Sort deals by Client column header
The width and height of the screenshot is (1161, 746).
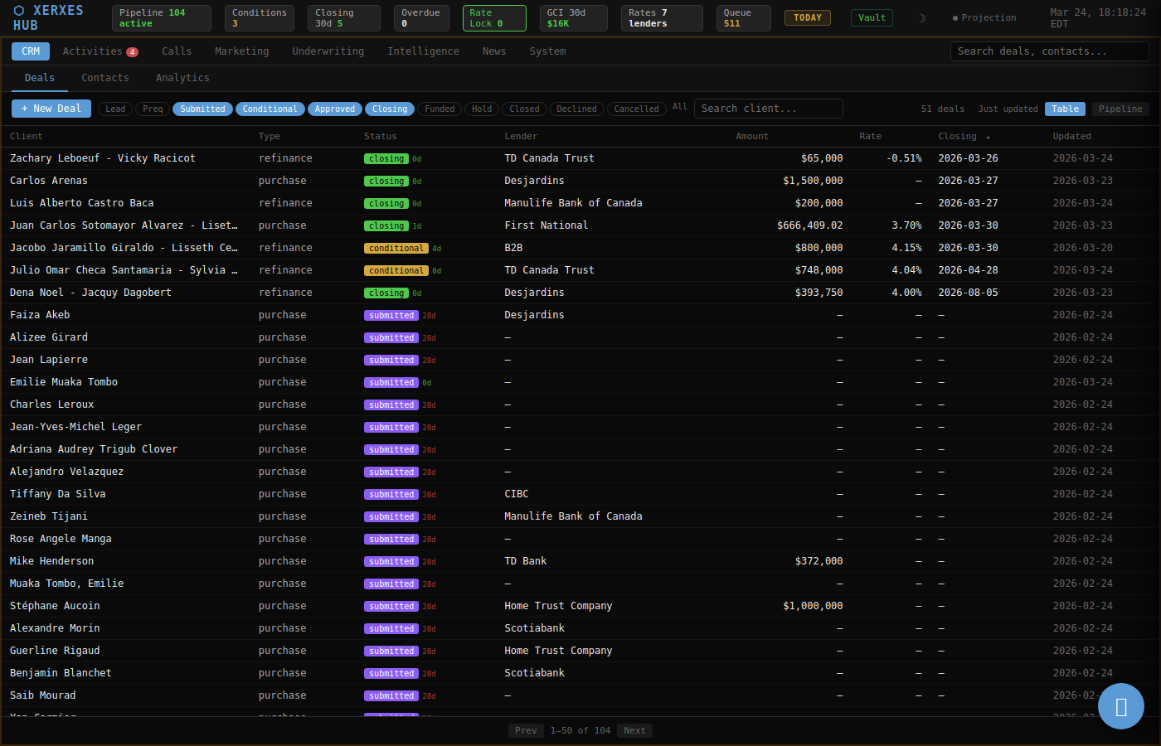pyautogui.click(x=26, y=137)
